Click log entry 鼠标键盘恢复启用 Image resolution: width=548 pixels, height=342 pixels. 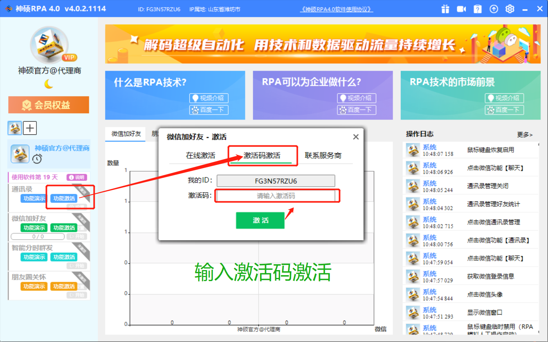[490, 150]
